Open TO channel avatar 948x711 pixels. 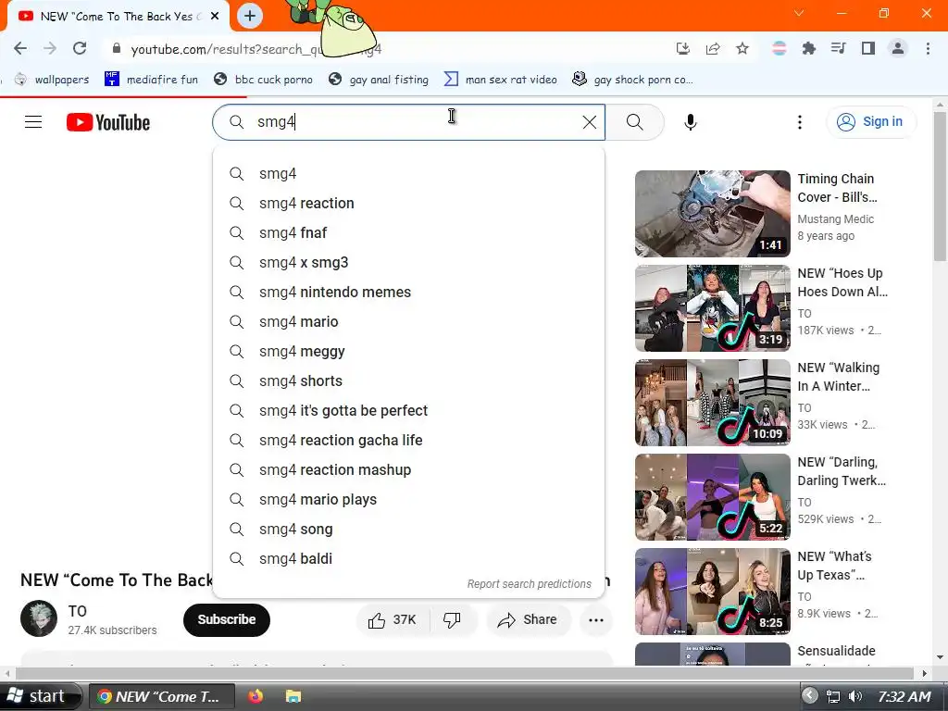[x=39, y=618]
